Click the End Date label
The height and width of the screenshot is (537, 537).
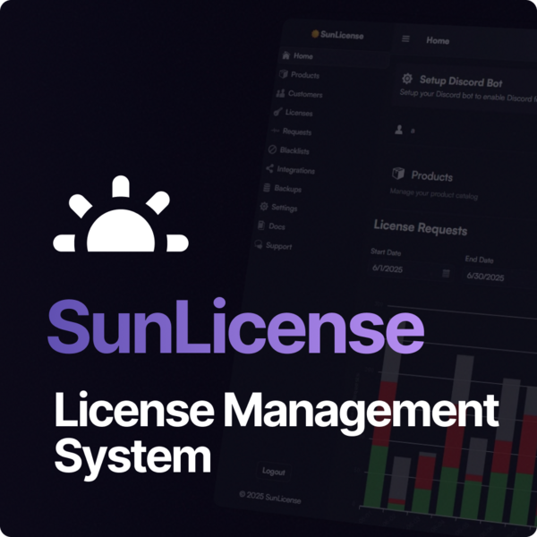(479, 260)
